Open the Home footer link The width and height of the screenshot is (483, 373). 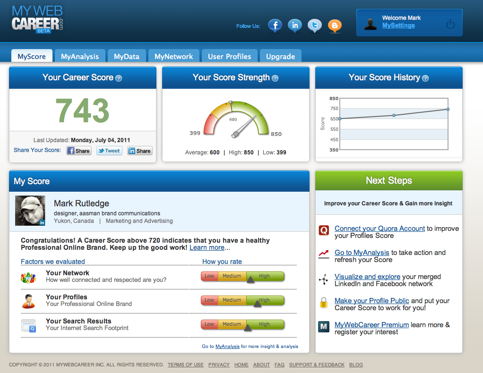coord(241,365)
